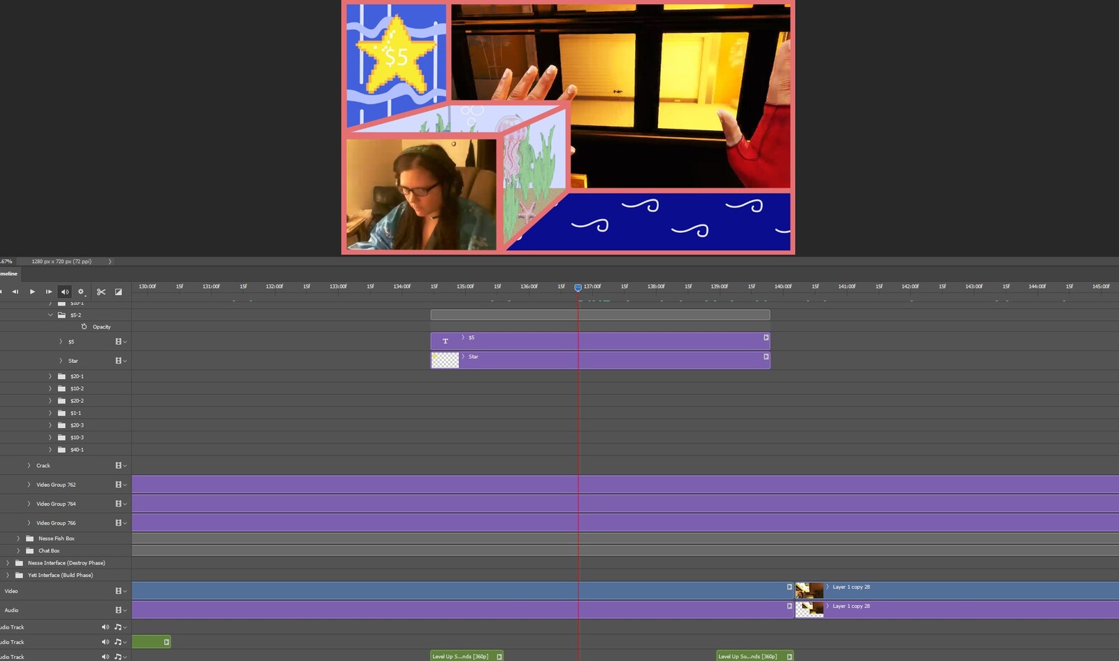Select the Video Group 764 purple clip bar

click(625, 504)
